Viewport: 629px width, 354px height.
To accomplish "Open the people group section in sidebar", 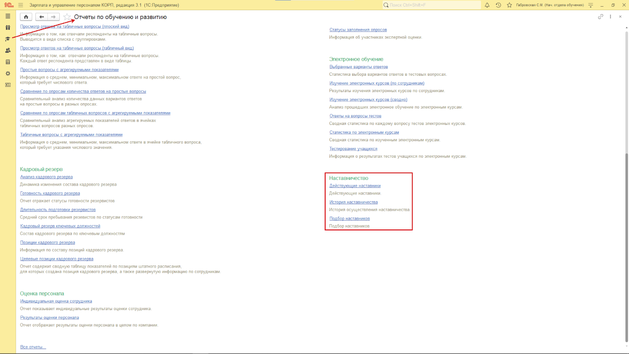I will [8, 51].
